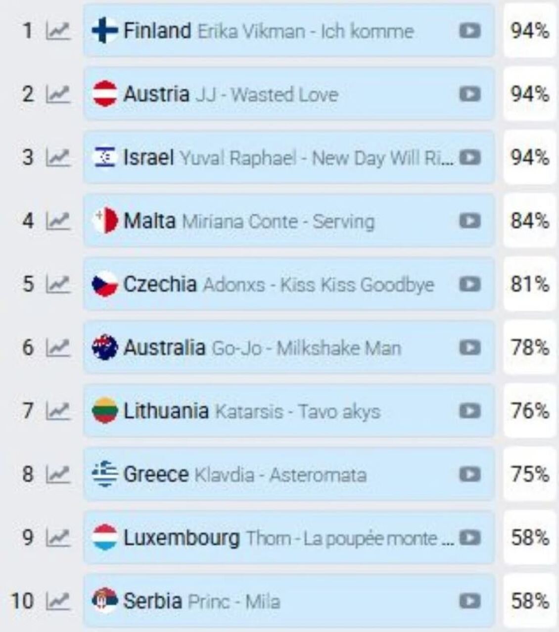Image resolution: width=559 pixels, height=632 pixels.
Task: Open the Austria country link
Action: coord(156,94)
